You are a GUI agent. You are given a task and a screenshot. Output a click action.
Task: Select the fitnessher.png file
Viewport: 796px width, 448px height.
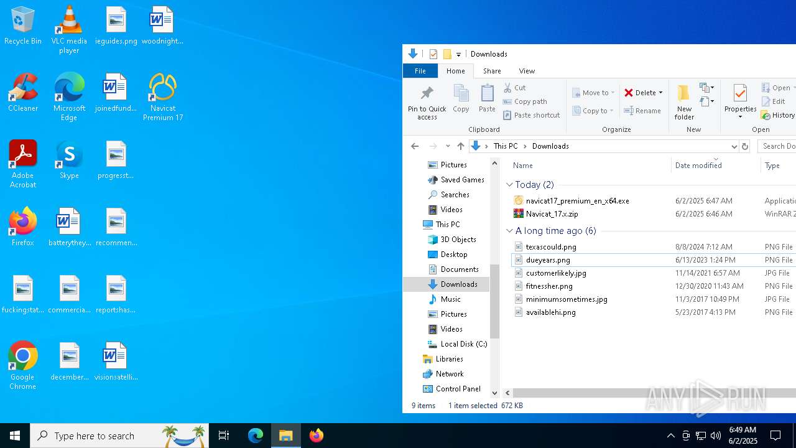[549, 286]
